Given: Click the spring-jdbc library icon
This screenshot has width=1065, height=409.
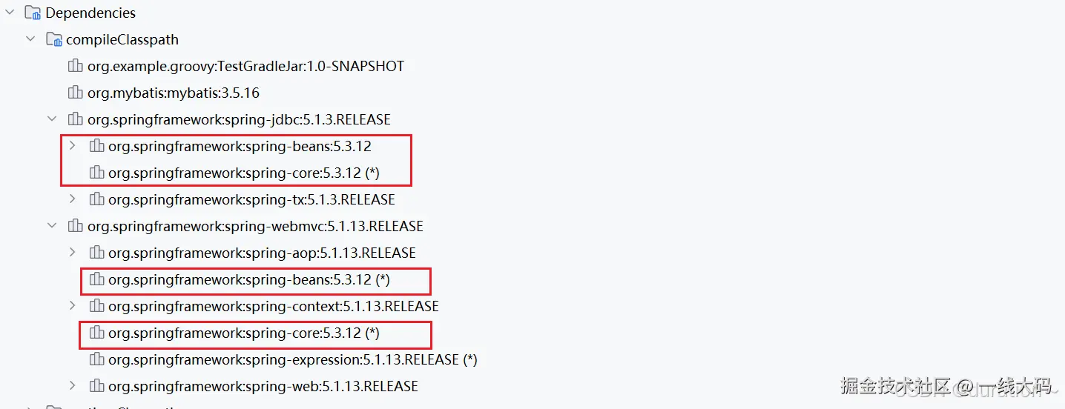Looking at the screenshot, I should tap(75, 119).
